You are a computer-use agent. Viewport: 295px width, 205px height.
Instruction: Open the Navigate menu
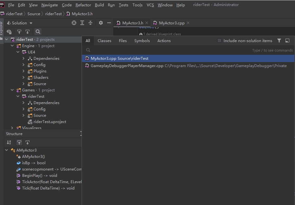49,5
